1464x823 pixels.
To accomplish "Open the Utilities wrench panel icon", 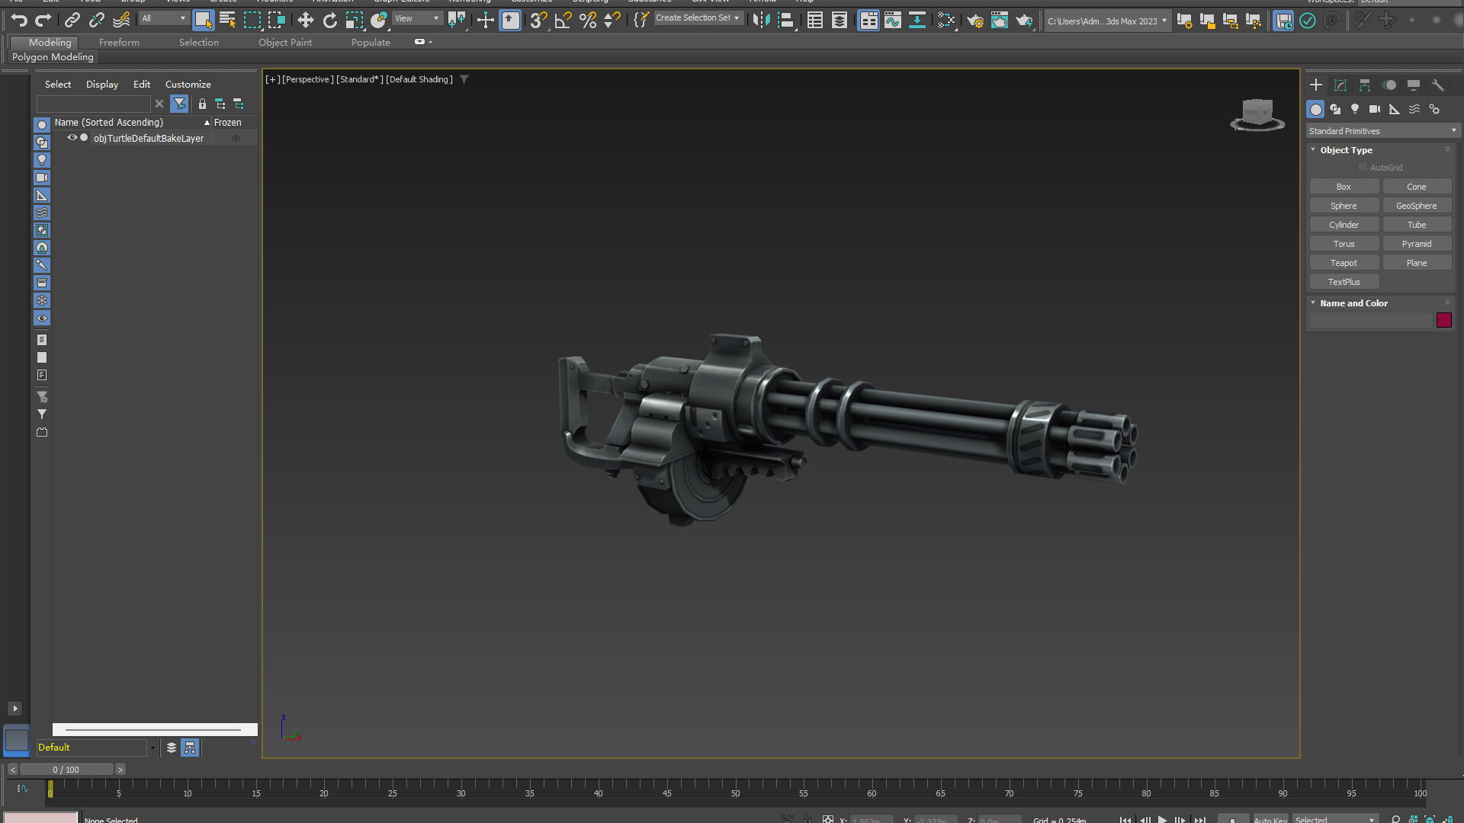I will coord(1438,85).
